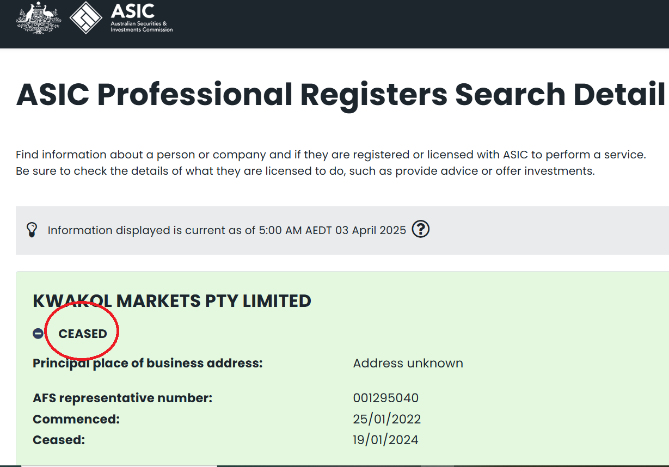
Task: Click the Australian coat of arms crest
Action: (38, 18)
